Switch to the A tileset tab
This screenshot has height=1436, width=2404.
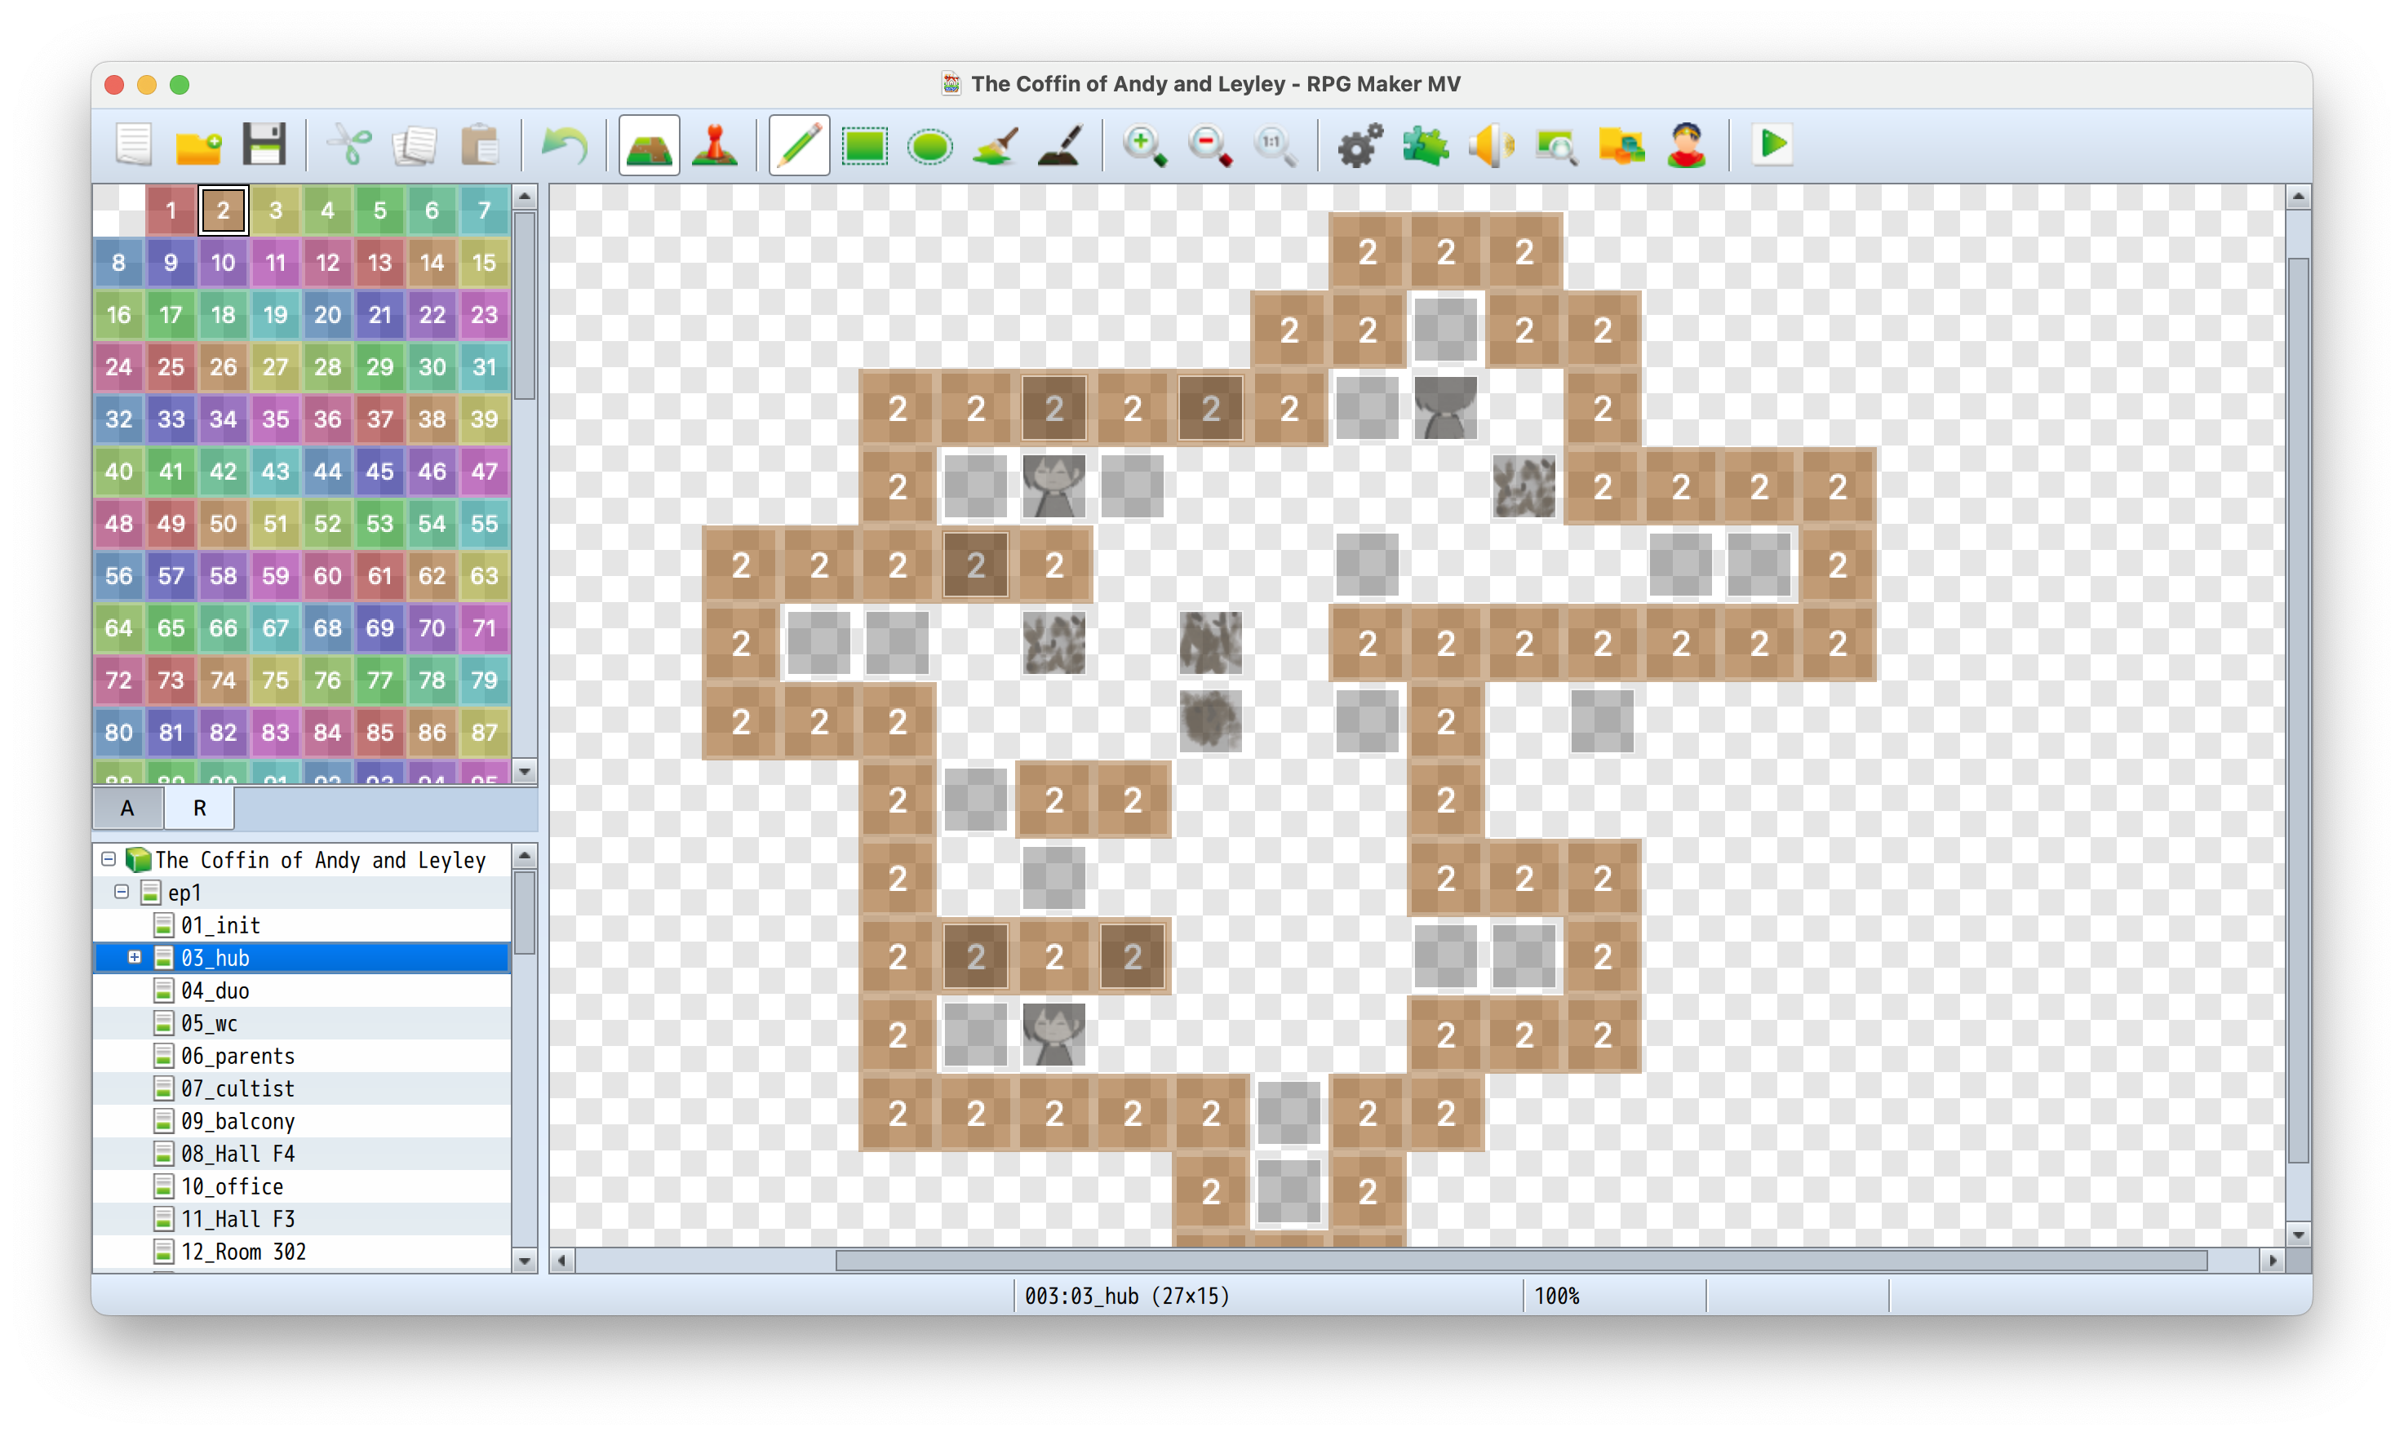[x=126, y=807]
